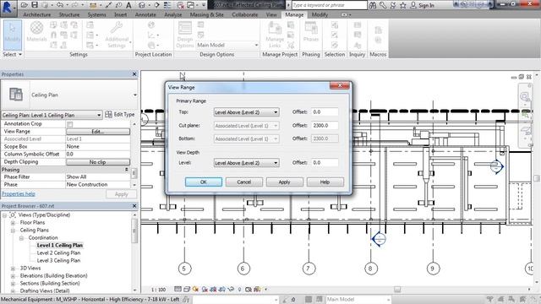Click the Top Offset input field
The height and width of the screenshot is (304, 541).
[325, 112]
